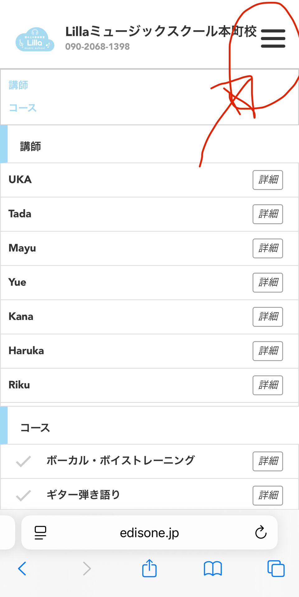Screen dimensions: 299x597
Task: Toggle checkmark for ボーカル・ボイストレーニング
Action: [x=24, y=461]
